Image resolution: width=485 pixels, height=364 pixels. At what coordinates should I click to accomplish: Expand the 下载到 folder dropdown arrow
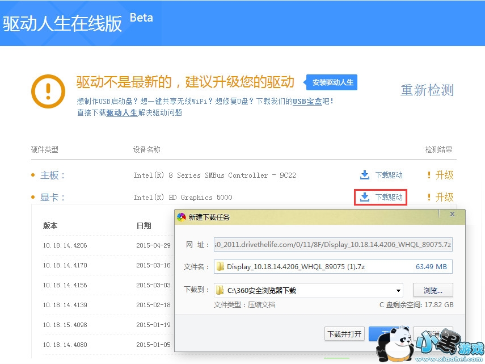coord(398,290)
